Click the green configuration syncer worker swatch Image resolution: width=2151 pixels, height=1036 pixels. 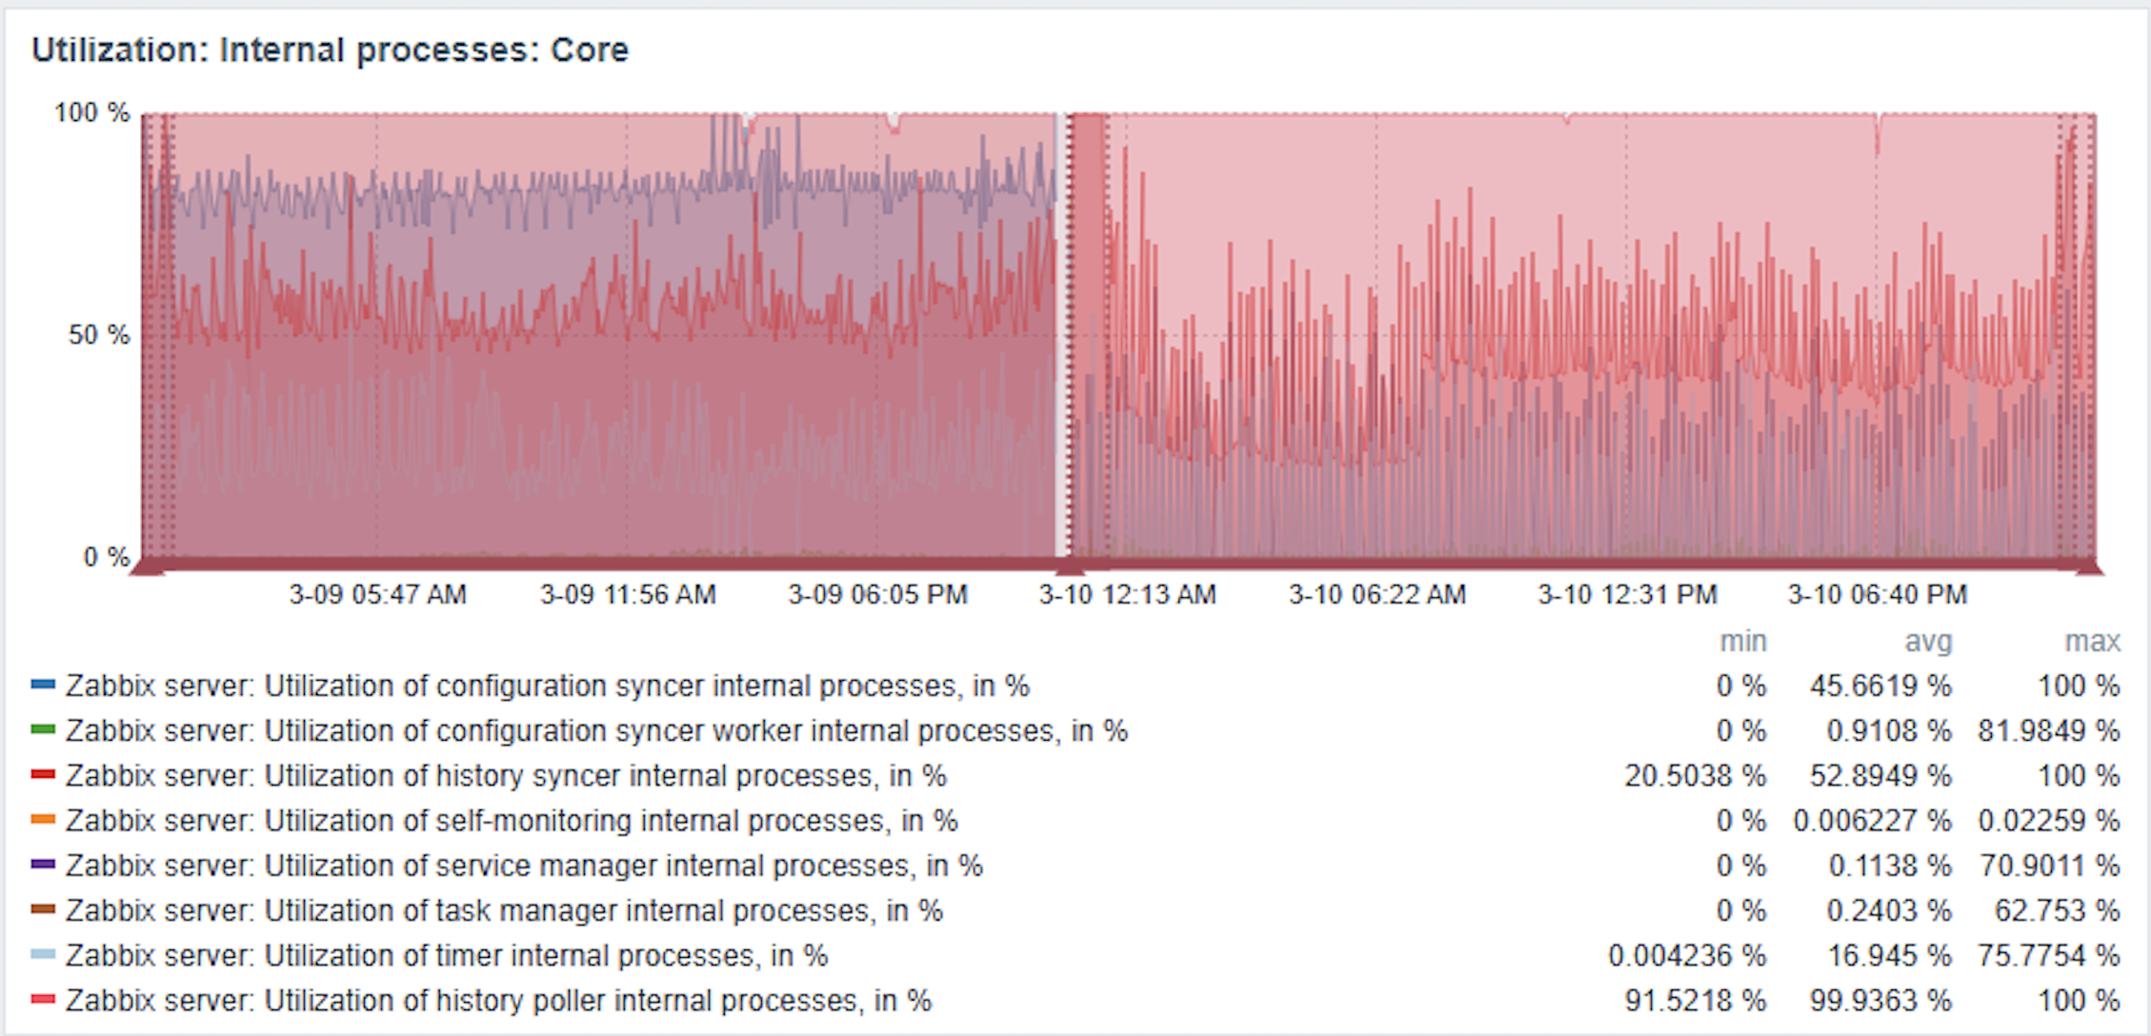pos(43,729)
